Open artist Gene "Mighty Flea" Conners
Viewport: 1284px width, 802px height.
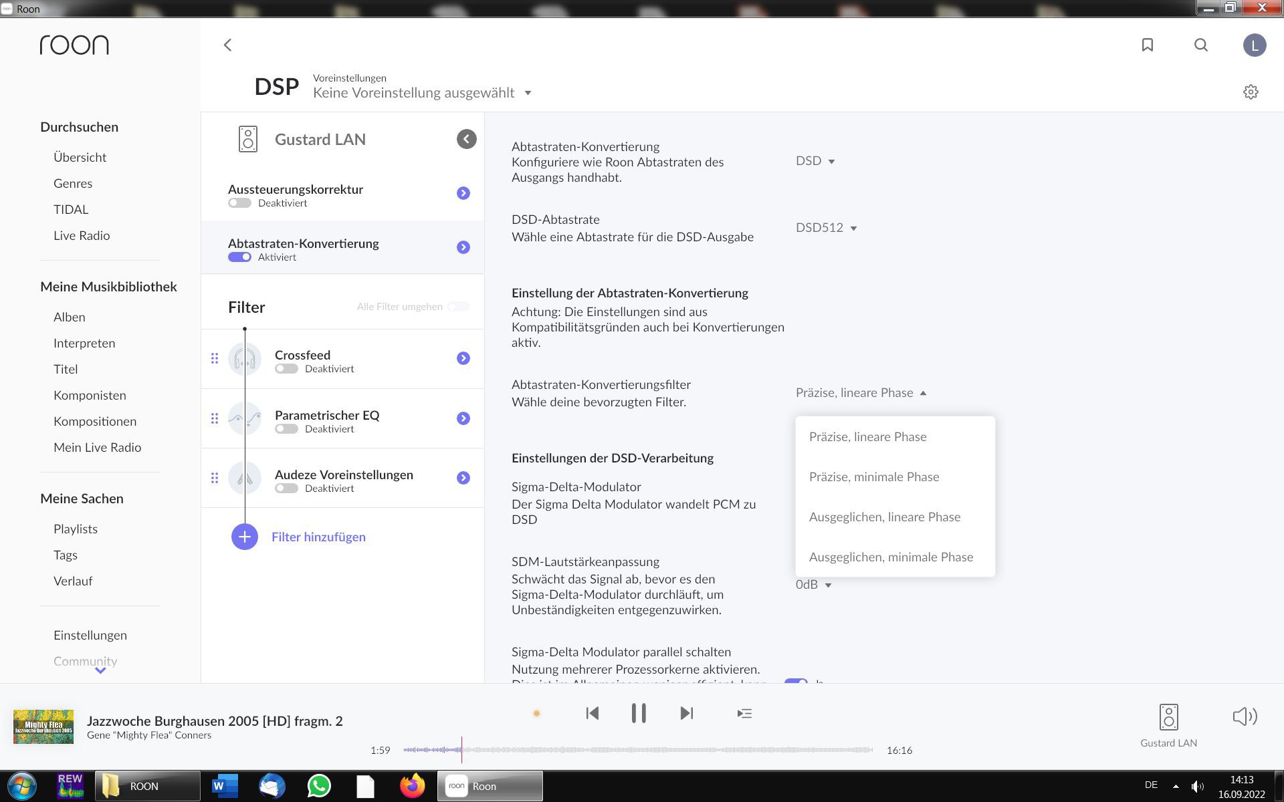point(149,735)
